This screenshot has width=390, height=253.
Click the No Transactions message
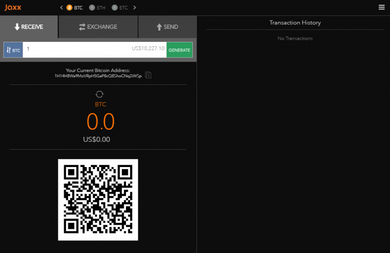(295, 38)
